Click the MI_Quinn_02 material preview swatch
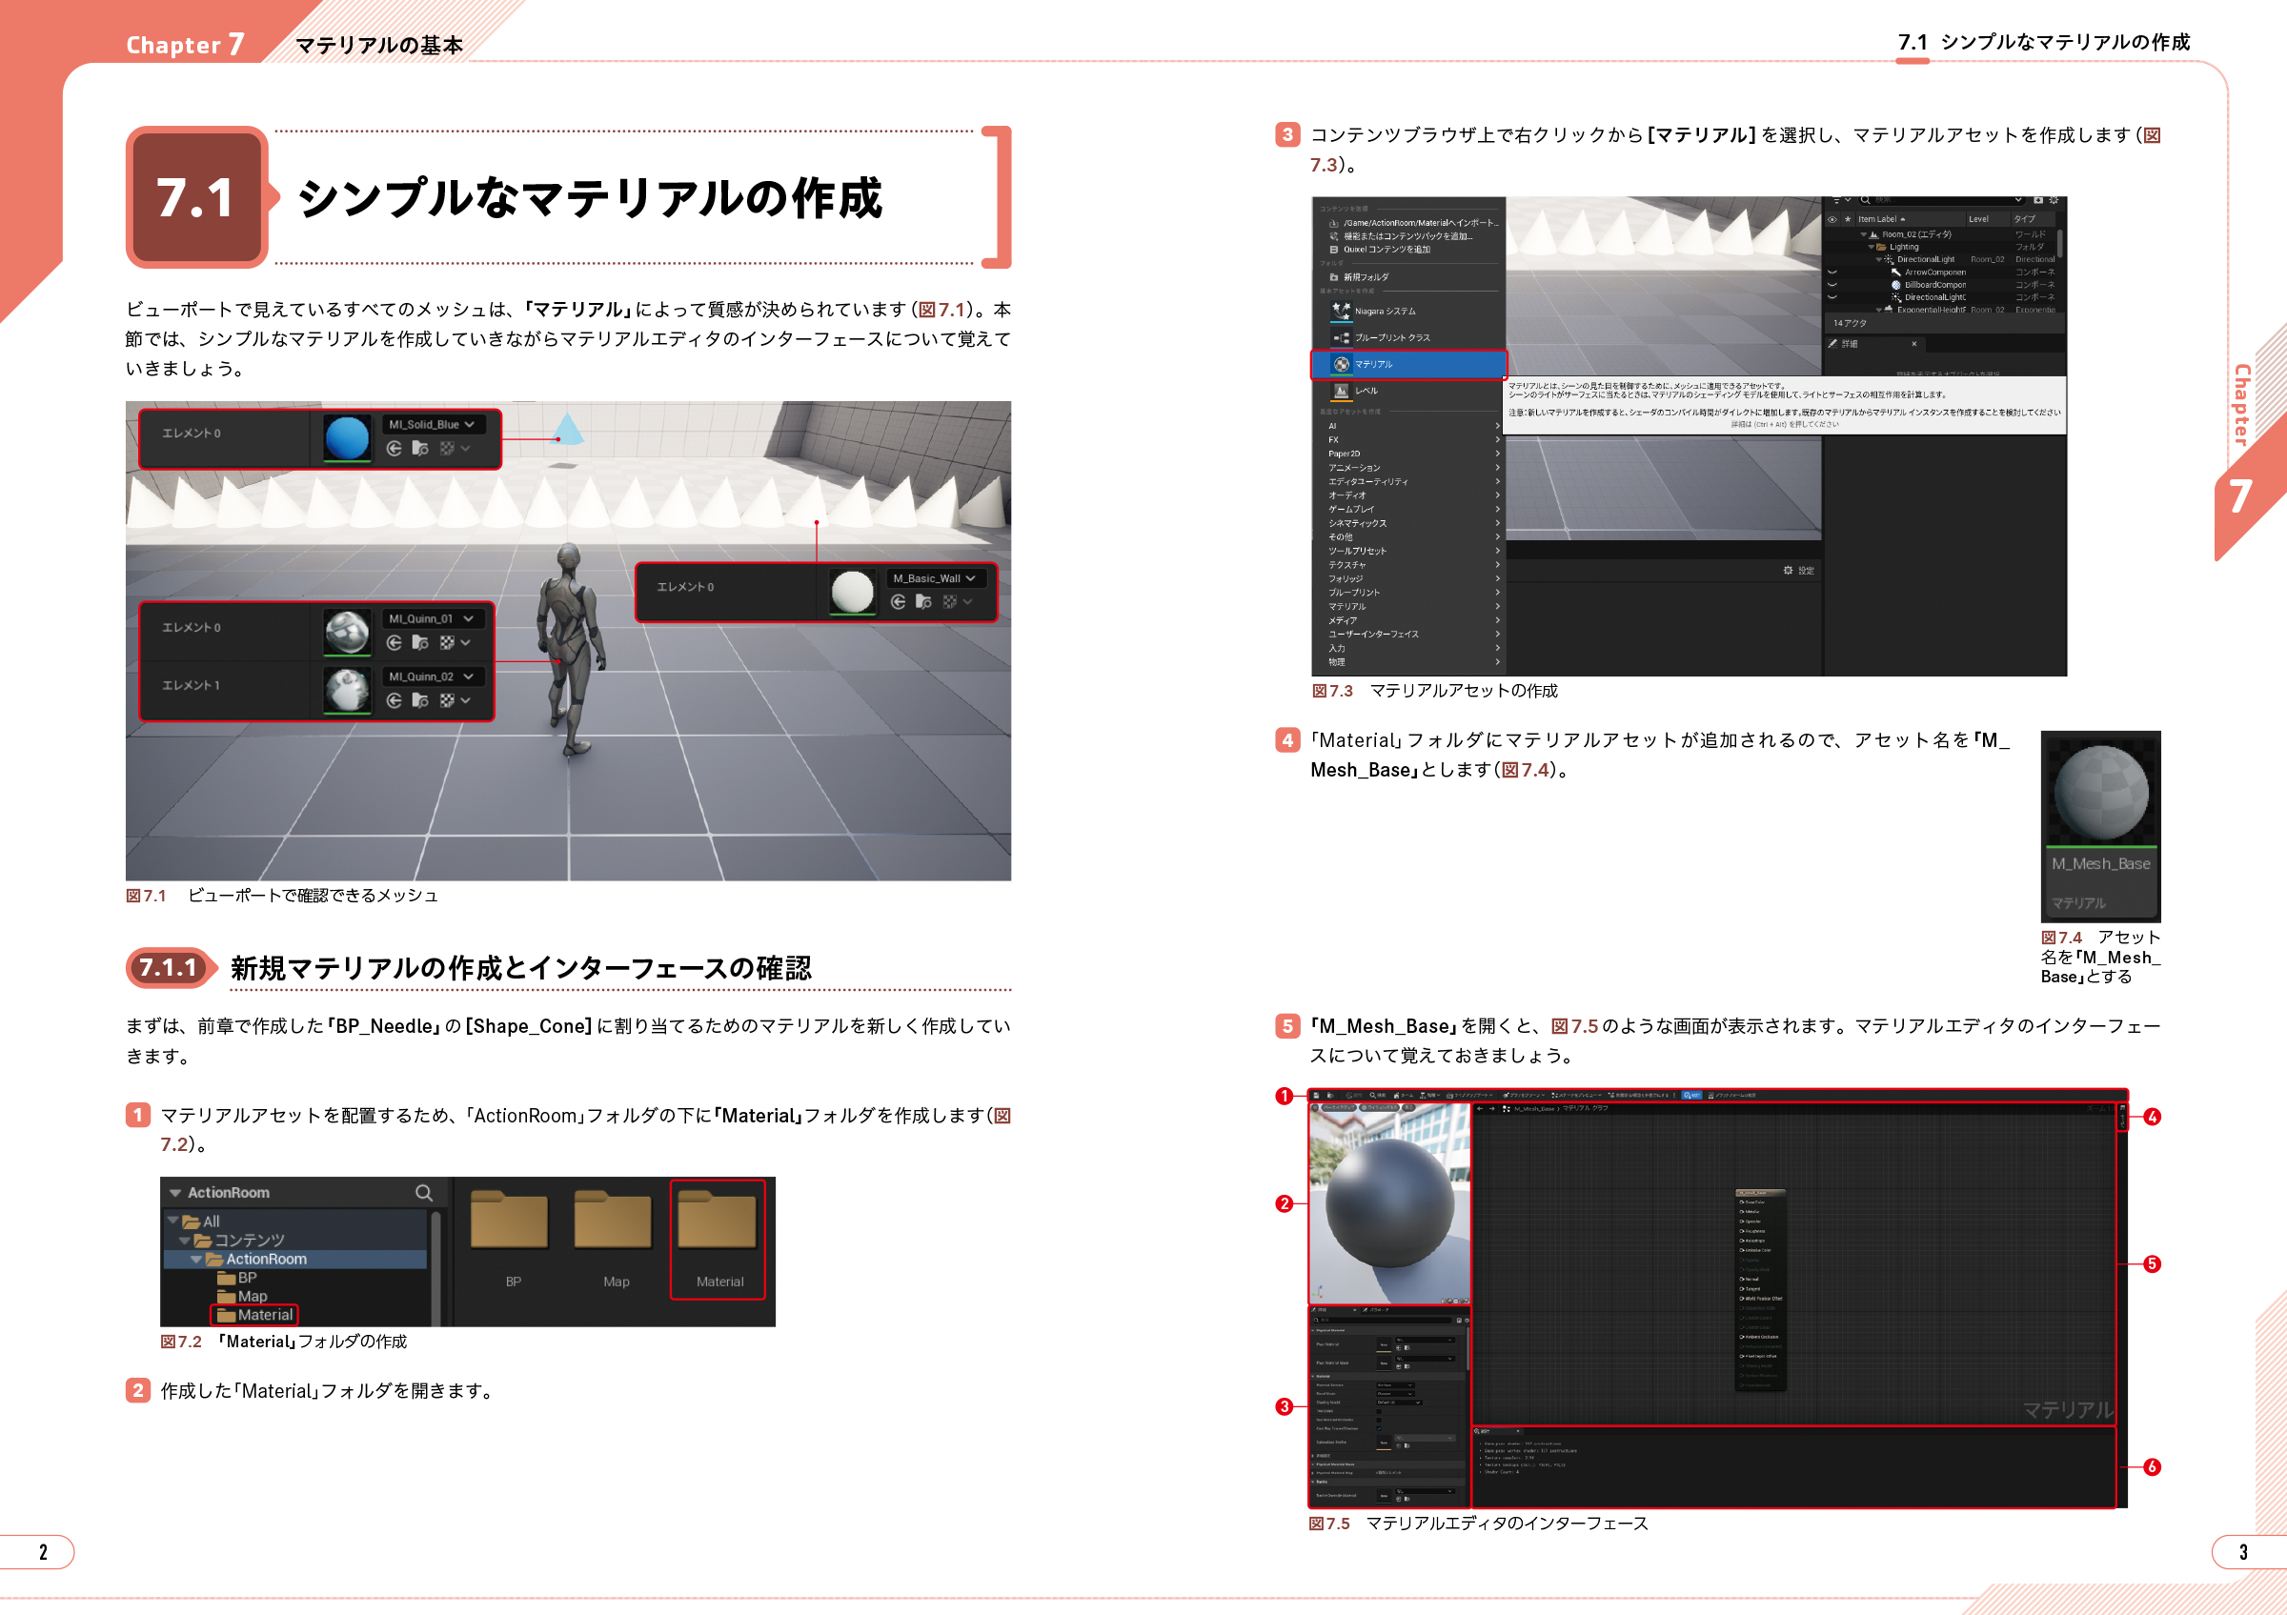The height and width of the screenshot is (1615, 2287). click(348, 689)
